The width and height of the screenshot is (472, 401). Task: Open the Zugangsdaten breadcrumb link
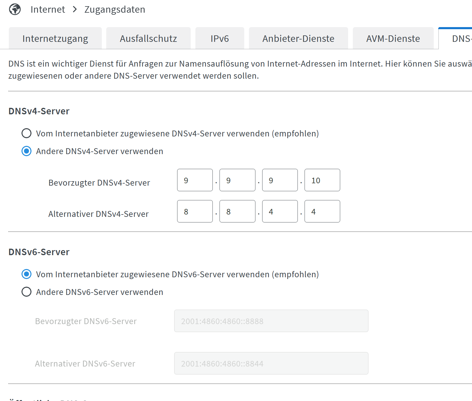115,9
